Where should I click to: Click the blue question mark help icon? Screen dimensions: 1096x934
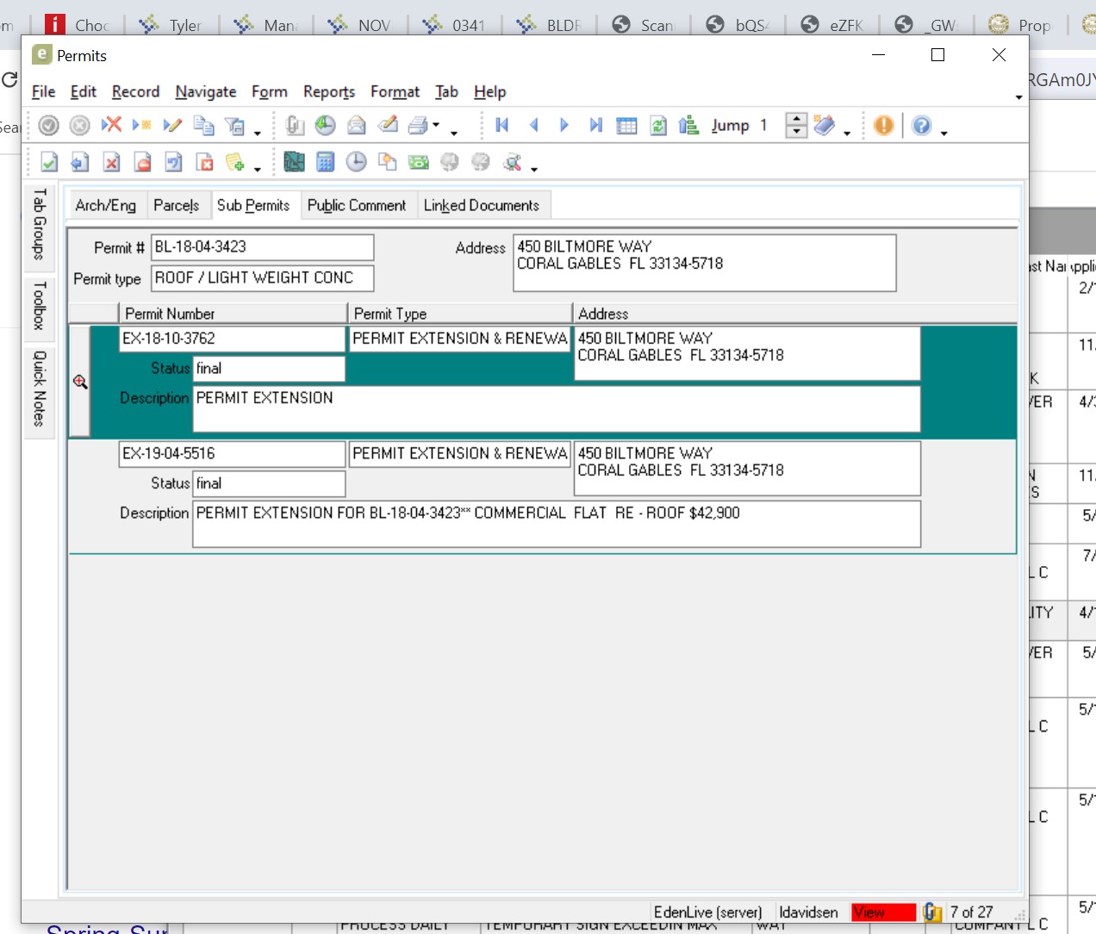point(921,126)
